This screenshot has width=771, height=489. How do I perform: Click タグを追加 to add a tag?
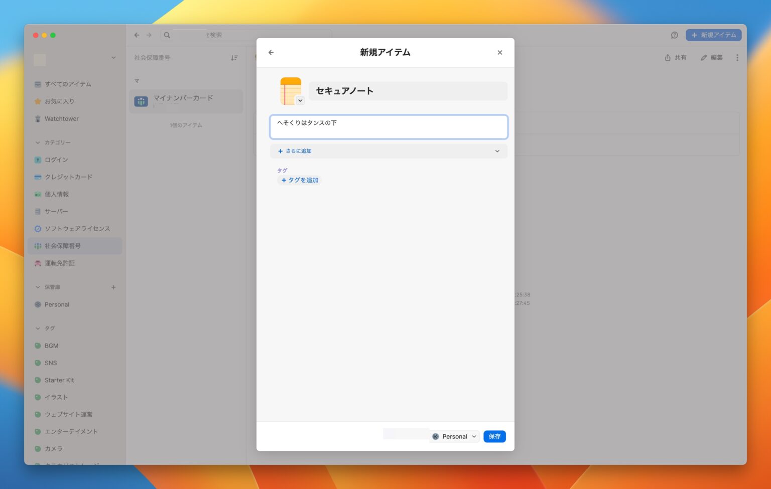click(300, 180)
